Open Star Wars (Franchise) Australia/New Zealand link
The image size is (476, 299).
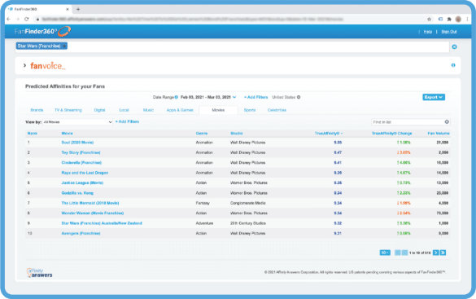(x=102, y=223)
